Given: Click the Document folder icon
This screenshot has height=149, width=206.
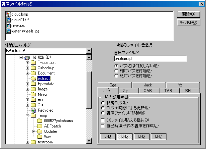Looking at the screenshot, I should 33,73.
